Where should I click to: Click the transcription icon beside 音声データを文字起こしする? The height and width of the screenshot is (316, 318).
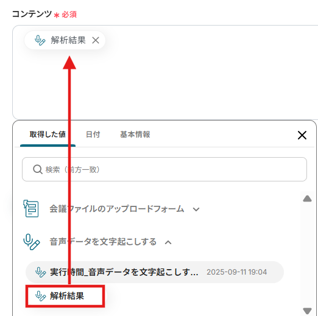[x=32, y=242]
